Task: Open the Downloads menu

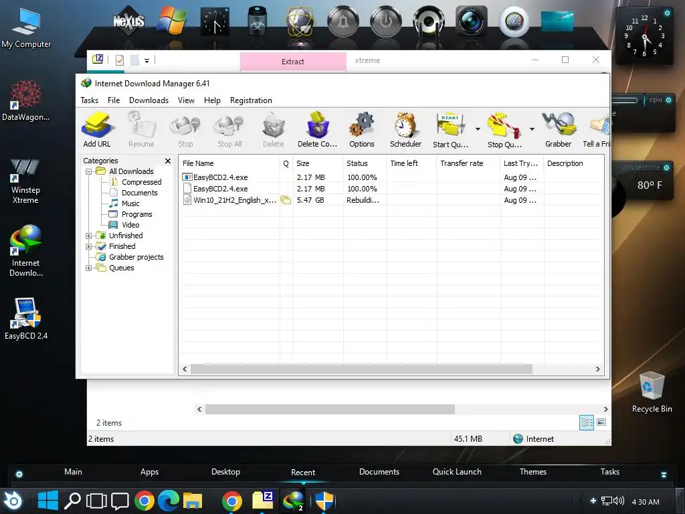Action: (x=149, y=100)
